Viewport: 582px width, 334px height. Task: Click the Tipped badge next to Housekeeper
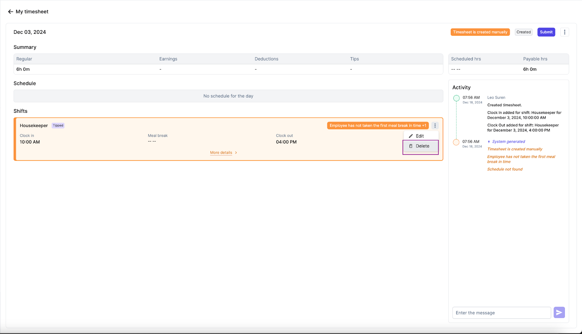[x=58, y=125]
